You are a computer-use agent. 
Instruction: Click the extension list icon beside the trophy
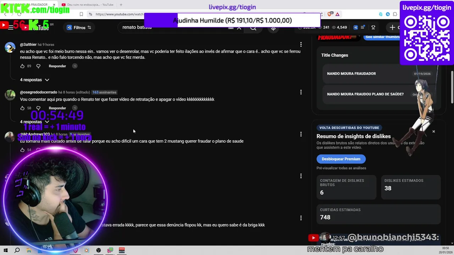362,27
